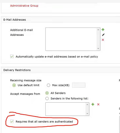Click up arrow in e-mail addresses list scrollbar

coord(98,30)
